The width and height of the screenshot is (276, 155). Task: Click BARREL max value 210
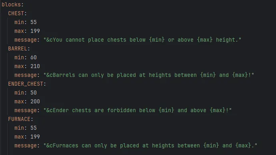[x=35, y=66]
